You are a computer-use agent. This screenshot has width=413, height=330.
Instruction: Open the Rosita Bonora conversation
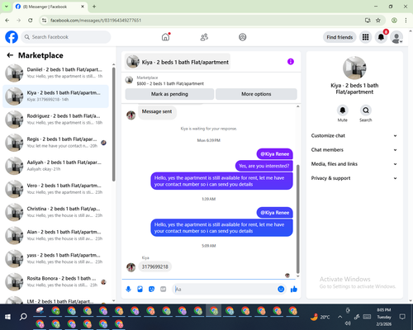tap(55, 281)
